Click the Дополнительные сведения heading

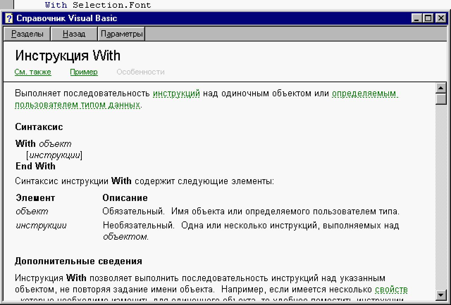click(79, 261)
